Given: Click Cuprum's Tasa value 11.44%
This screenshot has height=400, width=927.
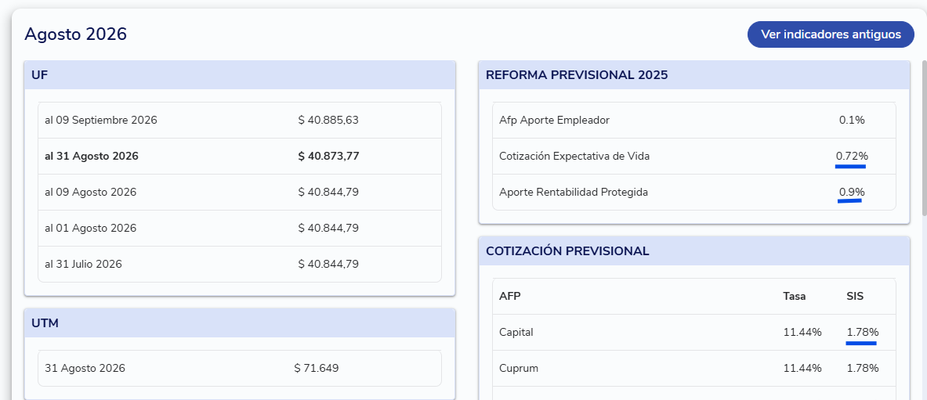Looking at the screenshot, I should 802,368.
